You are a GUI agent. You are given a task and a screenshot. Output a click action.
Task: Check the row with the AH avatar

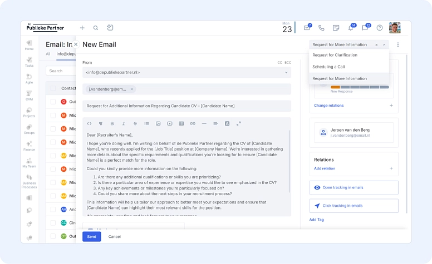tap(53, 210)
